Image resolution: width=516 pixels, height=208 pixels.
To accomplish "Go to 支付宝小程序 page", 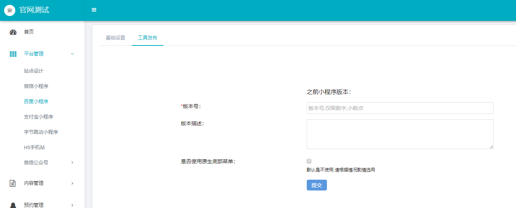I will click(38, 117).
